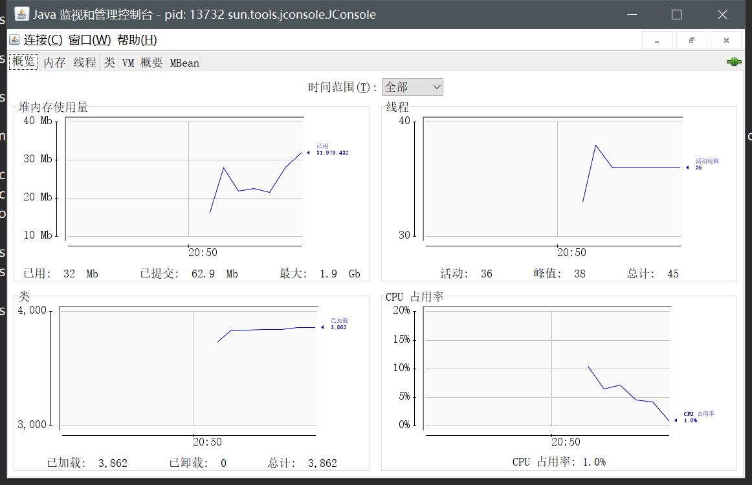The width and height of the screenshot is (752, 485).
Task: Switch to the 内存 tab
Action: 54,63
